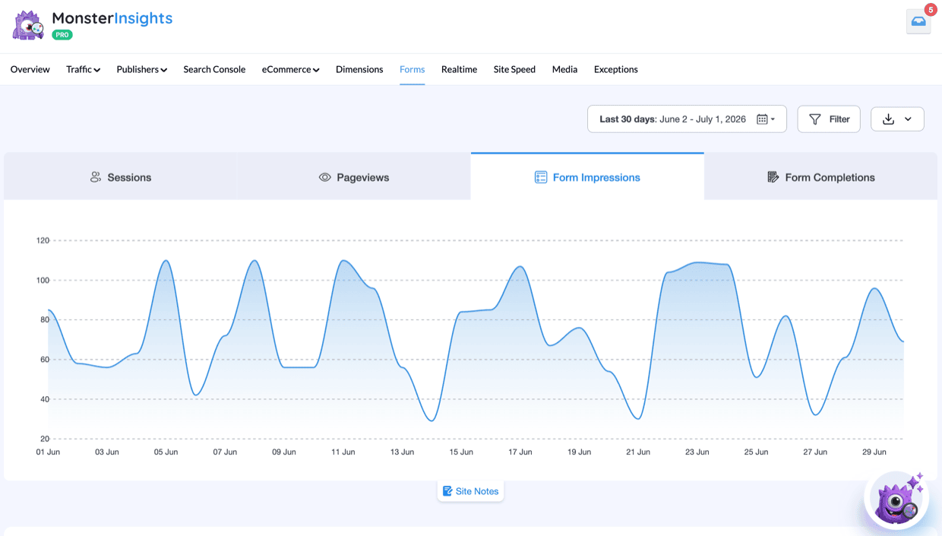This screenshot has height=536, width=942.
Task: Click the MonsterInsights title text
Action: click(x=112, y=18)
